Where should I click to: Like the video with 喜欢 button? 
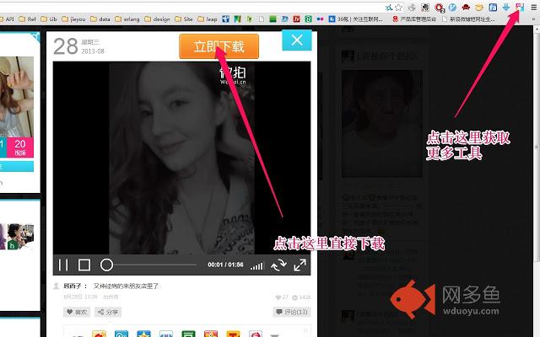77,312
